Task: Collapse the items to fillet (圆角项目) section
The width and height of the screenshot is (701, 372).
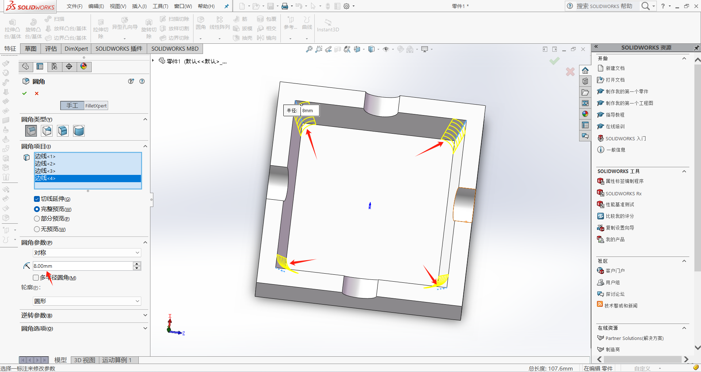Action: point(145,146)
